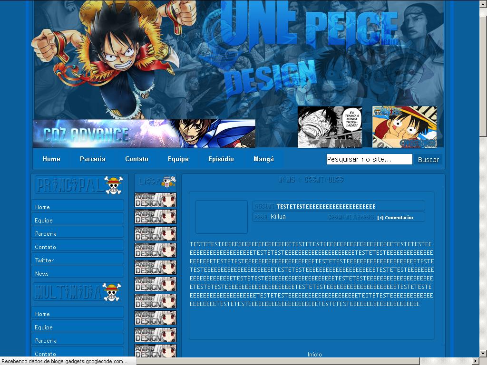The width and height of the screenshot is (487, 365).
Task: Click the empty post thumbnail box
Action: [x=222, y=217]
